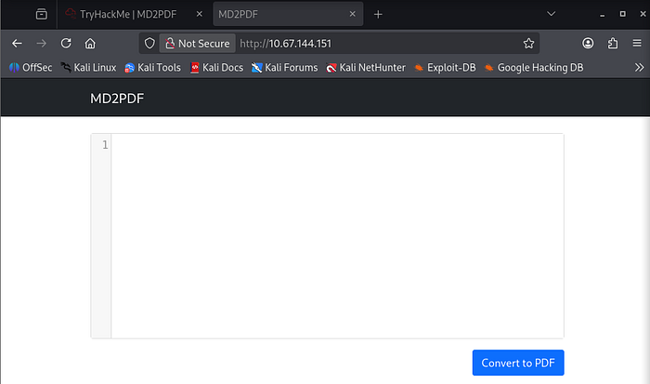Open the Kali Forums bookmark
Screen dimensions: 650x384
coord(284,67)
